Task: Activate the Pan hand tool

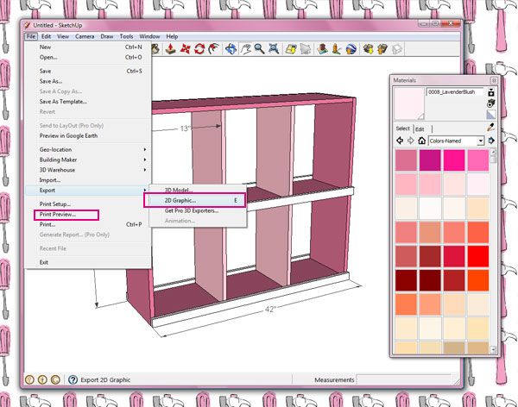Action: click(247, 50)
